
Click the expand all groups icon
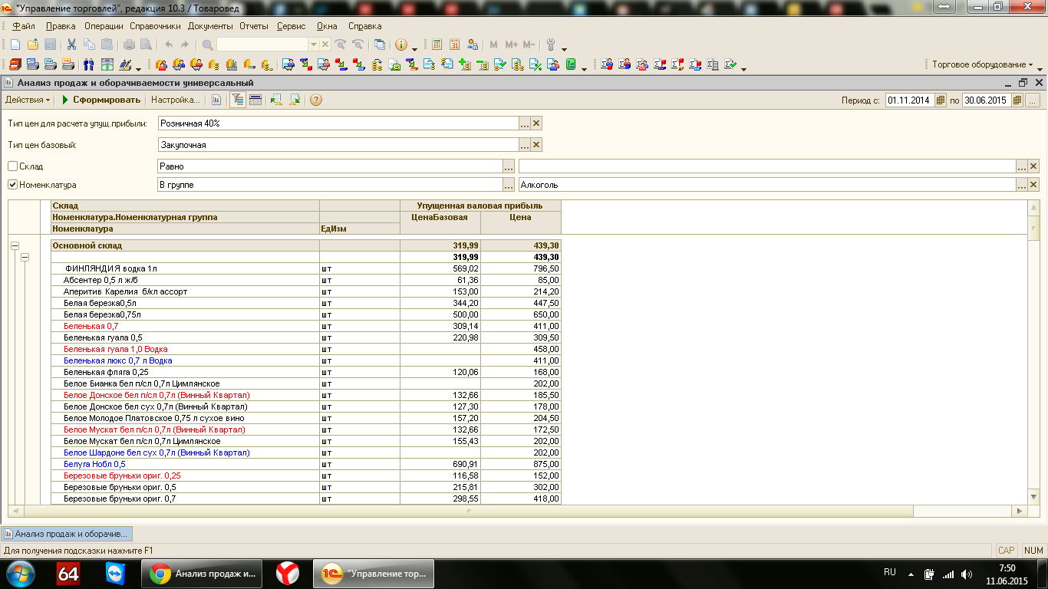pos(276,100)
